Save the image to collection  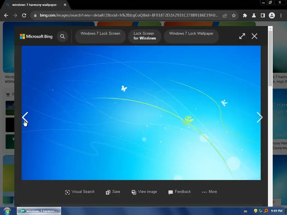pos(113,192)
